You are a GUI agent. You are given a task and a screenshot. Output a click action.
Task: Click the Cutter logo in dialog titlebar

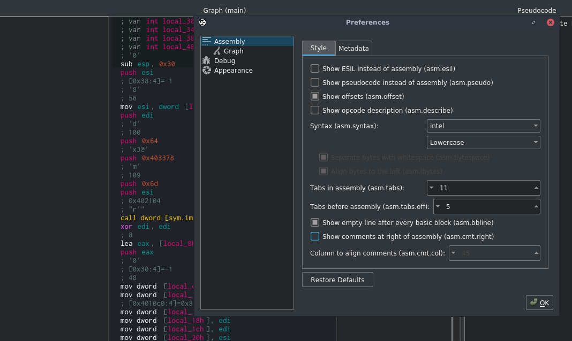click(203, 22)
